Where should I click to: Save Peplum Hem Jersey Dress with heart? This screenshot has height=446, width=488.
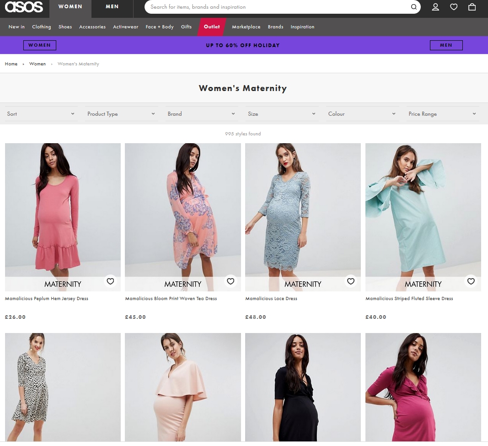(111, 281)
